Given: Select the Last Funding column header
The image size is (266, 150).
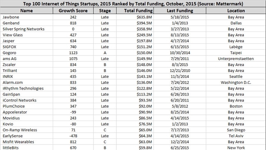Looking at the screenshot, I should [x=180, y=11].
